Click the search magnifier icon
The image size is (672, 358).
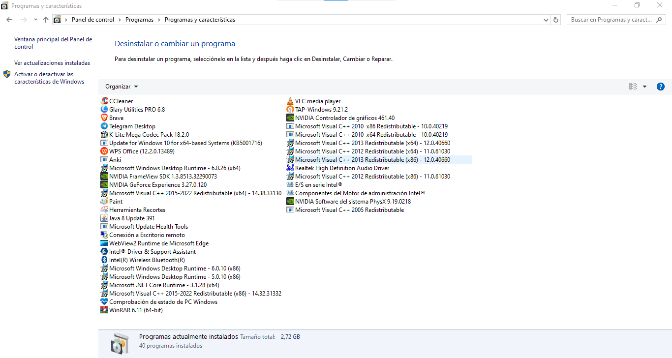(660, 20)
